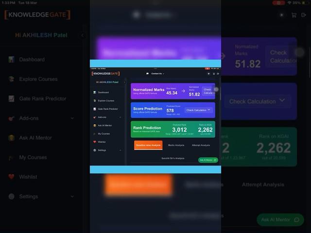
Task: Click the large Ask AI Mentor button in the backdrop
Action: point(280,220)
